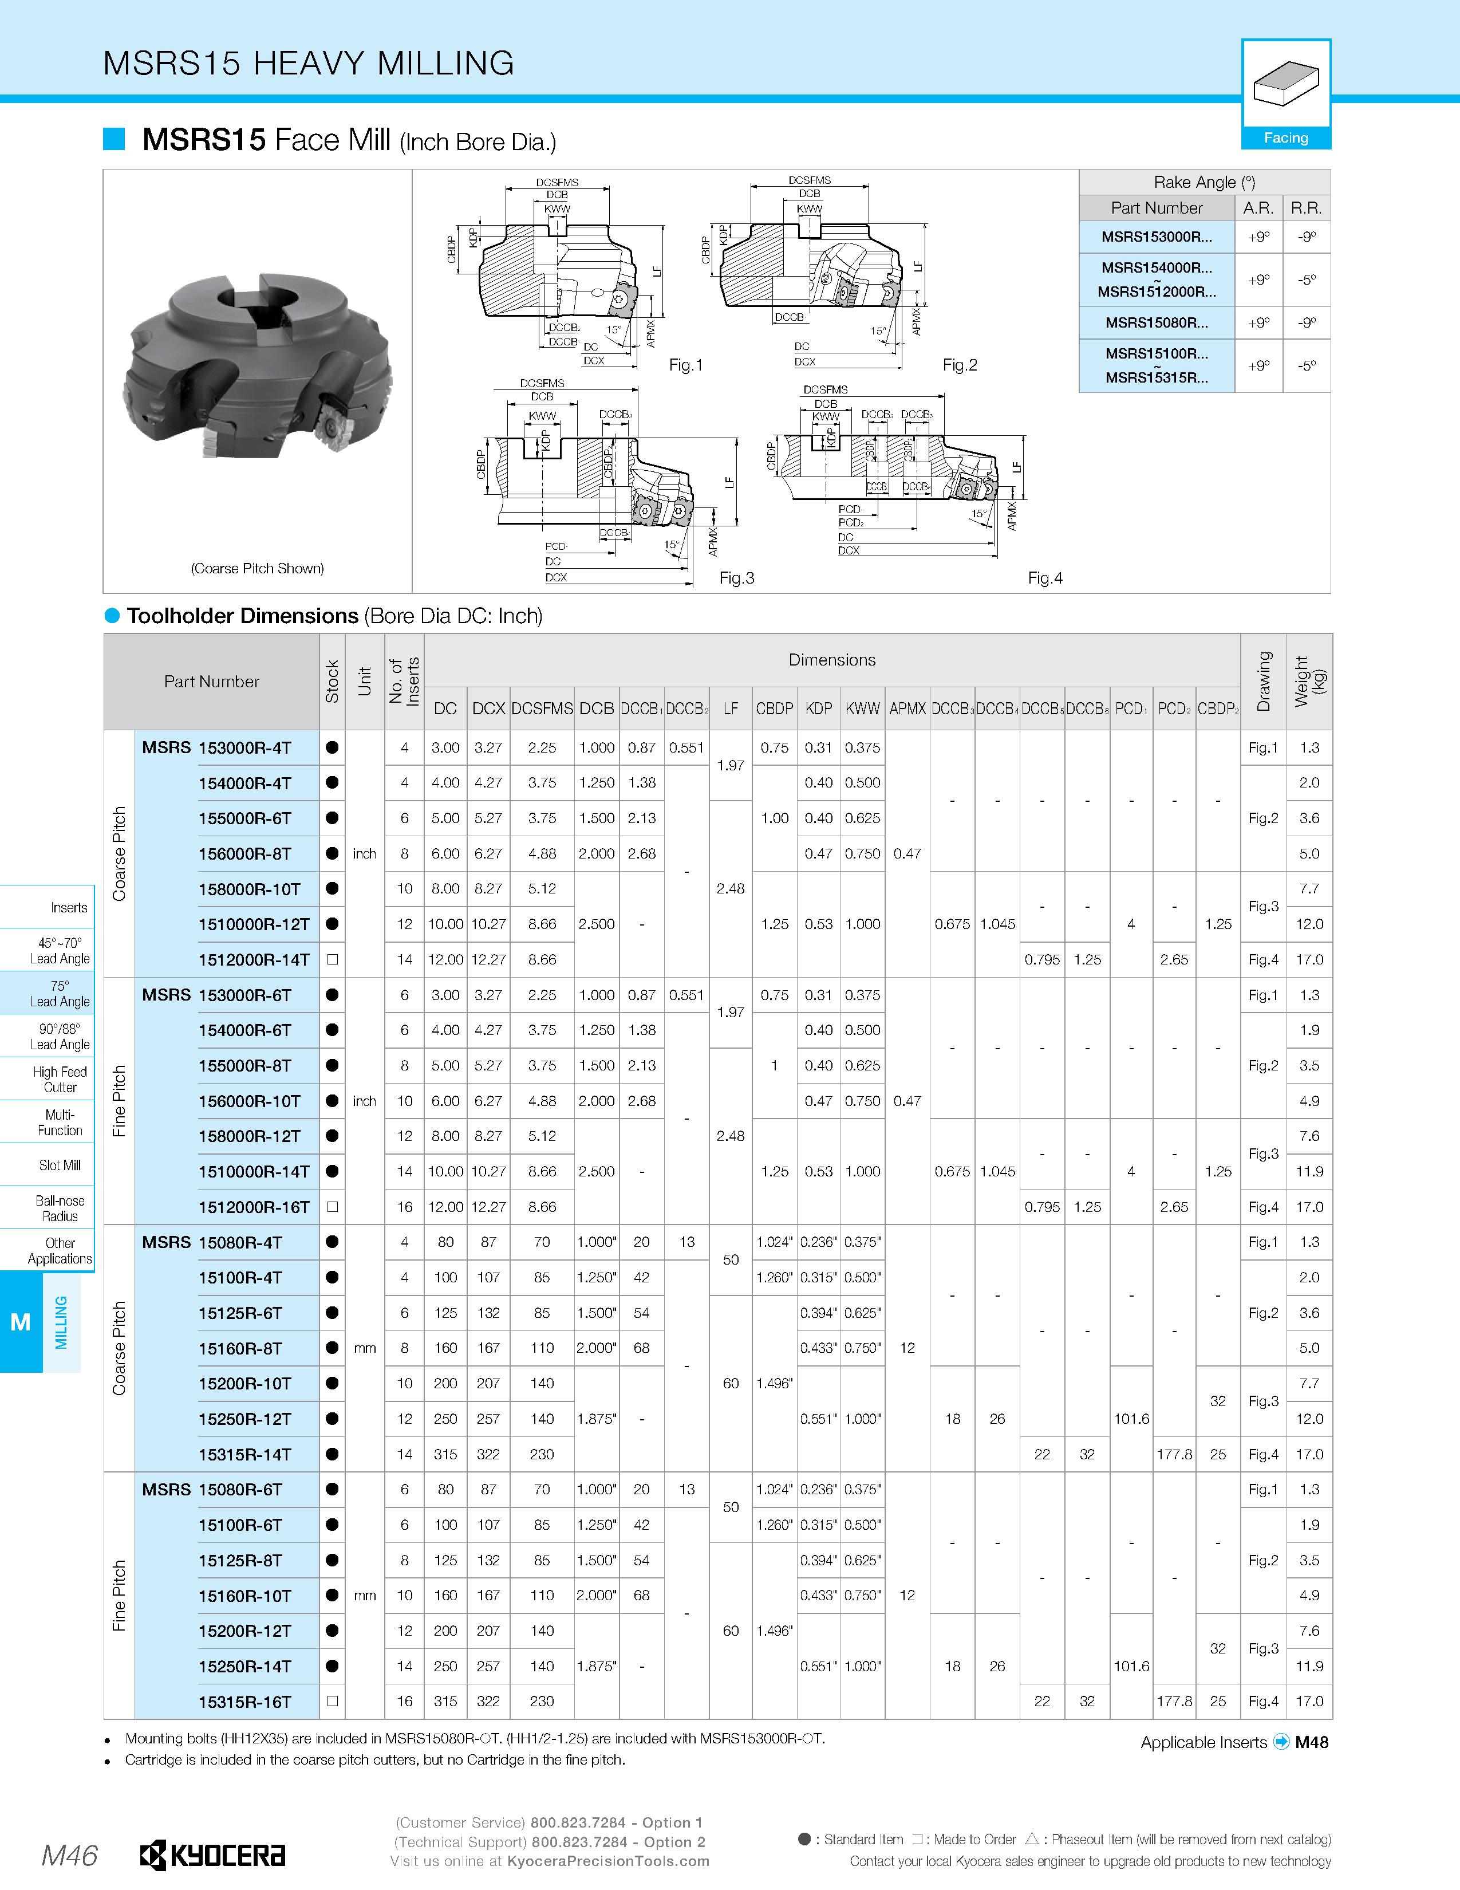
Task: Click the Cartridge footnote text
Action: tap(374, 1759)
